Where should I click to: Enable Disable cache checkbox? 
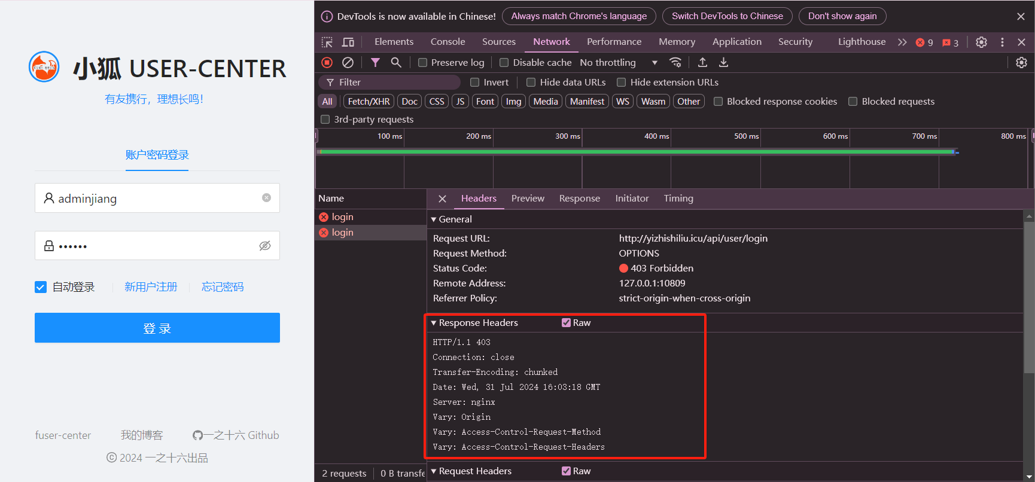[x=504, y=62]
